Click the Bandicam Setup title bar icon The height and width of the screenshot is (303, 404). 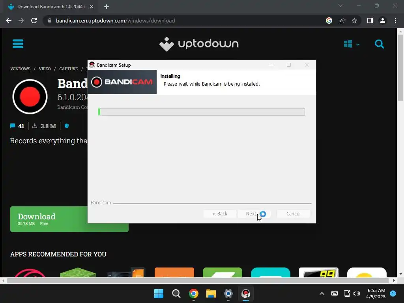[x=92, y=65]
